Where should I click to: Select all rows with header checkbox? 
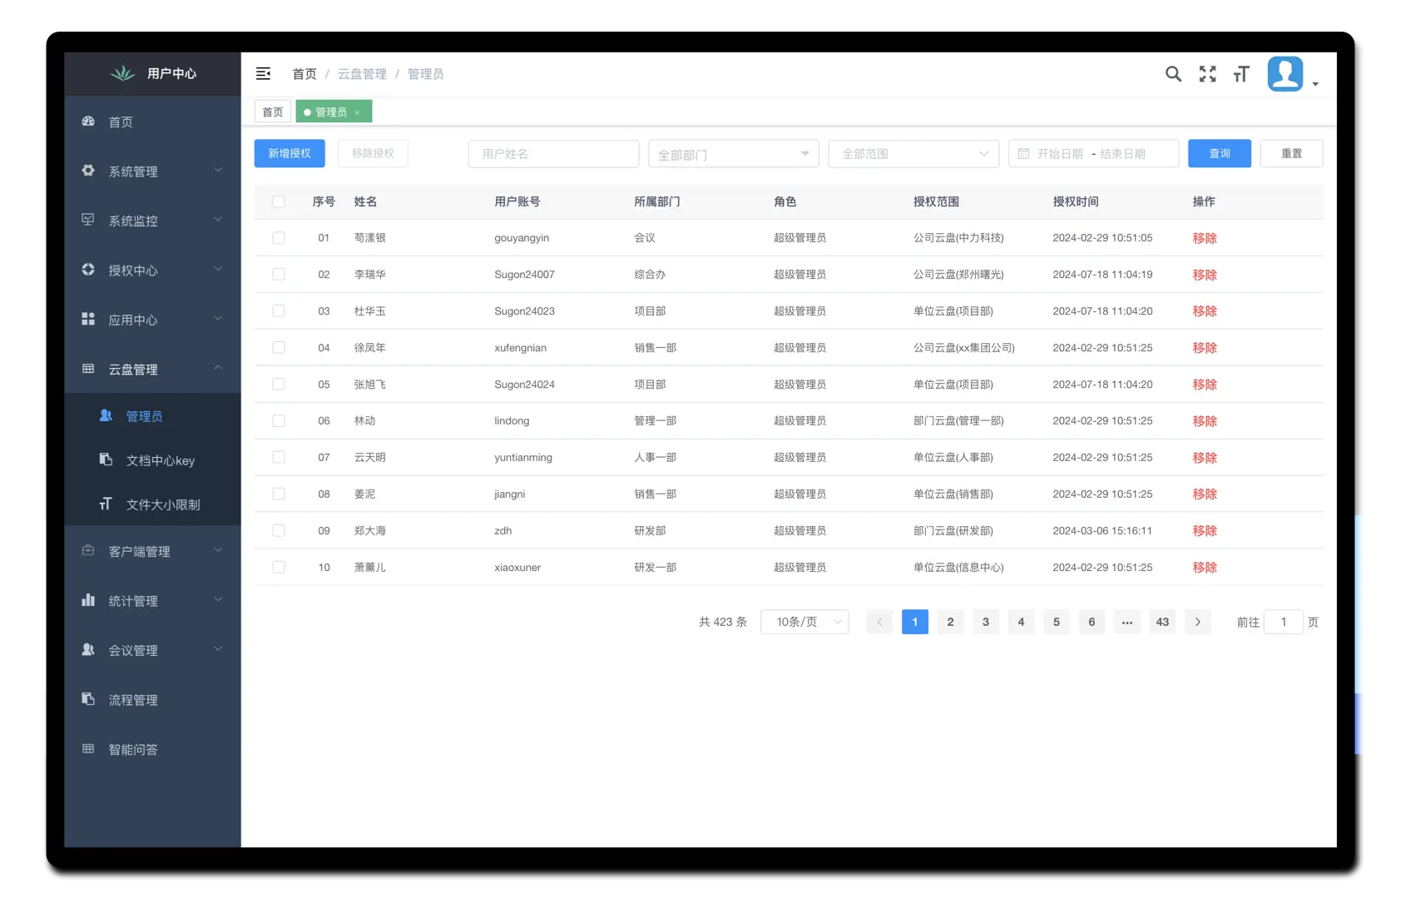point(279,201)
